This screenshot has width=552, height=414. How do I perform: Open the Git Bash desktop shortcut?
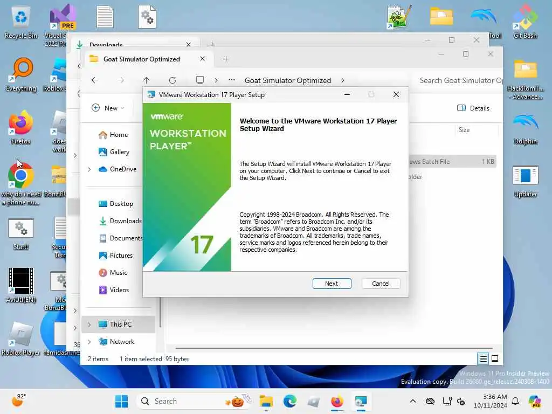pos(525,22)
